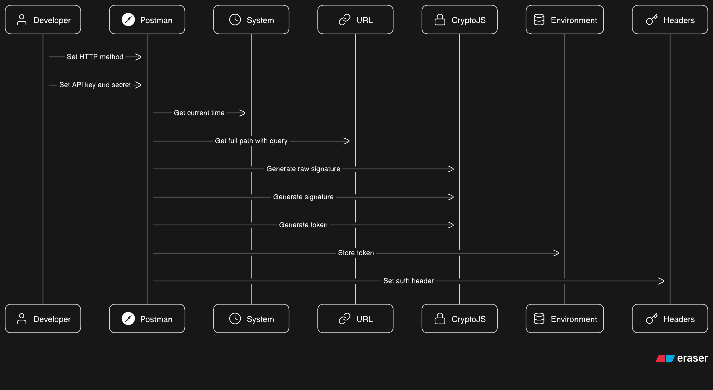The height and width of the screenshot is (390, 713).
Task: Click the Developer person icon at top
Action: [22, 20]
